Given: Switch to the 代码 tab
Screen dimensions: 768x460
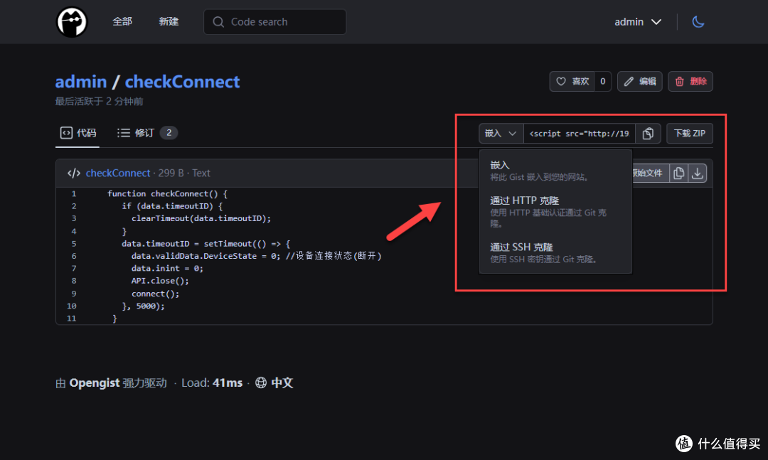Looking at the screenshot, I should coord(78,133).
